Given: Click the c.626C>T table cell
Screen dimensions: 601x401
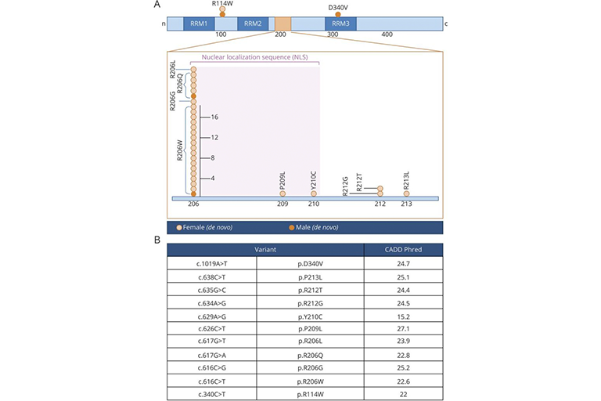Looking at the screenshot, I should [212, 329].
